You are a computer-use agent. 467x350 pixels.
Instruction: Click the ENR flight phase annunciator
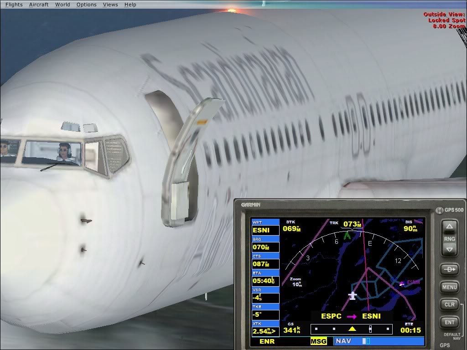267,341
